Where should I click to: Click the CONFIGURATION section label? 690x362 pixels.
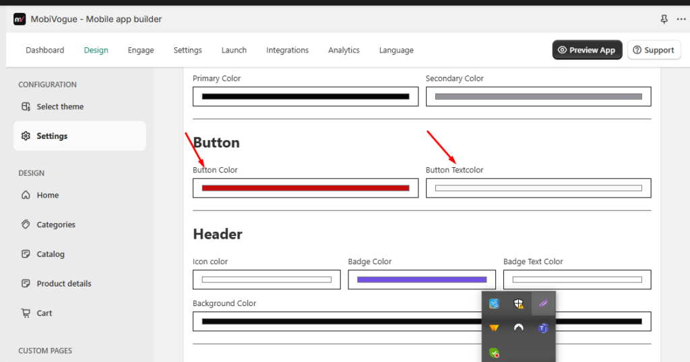(48, 84)
